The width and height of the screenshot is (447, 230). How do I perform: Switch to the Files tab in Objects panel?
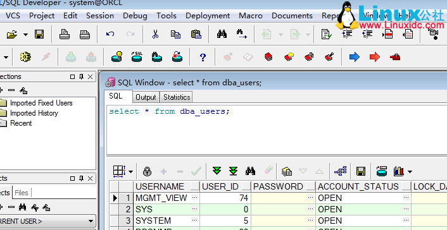point(22,193)
